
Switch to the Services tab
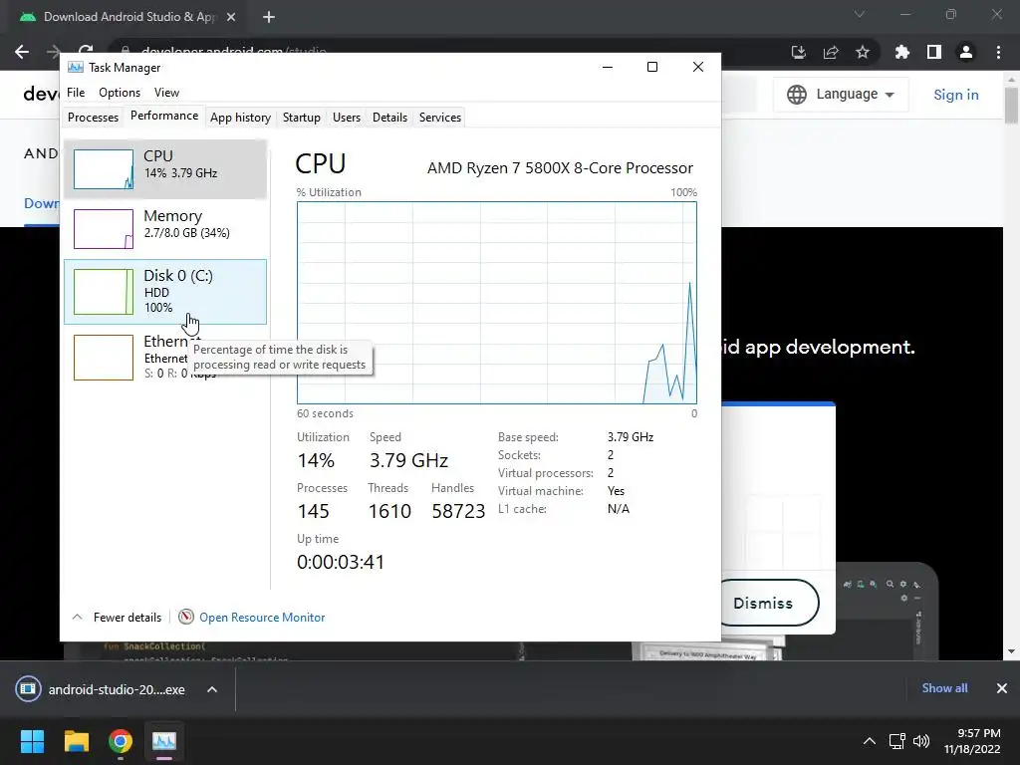pyautogui.click(x=439, y=118)
